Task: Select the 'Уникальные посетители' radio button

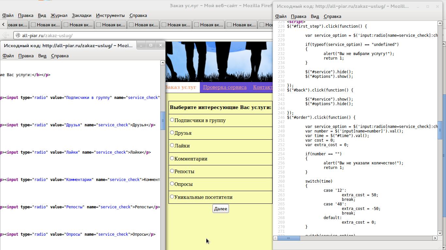Action: click(x=172, y=197)
